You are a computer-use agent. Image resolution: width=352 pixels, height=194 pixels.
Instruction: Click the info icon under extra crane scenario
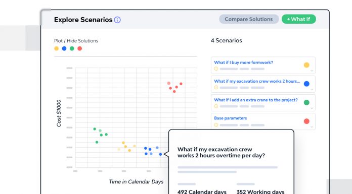pyautogui.click(x=216, y=106)
